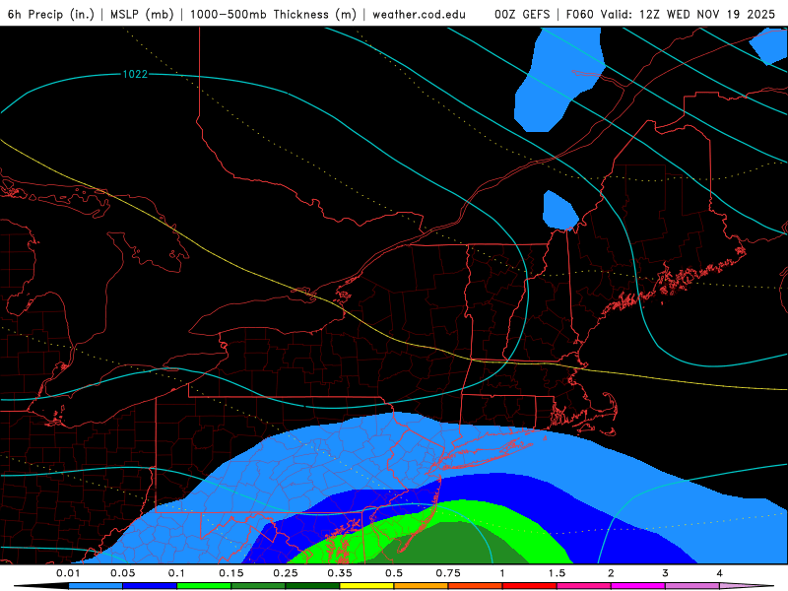
Task: Click the hot pink 1.5 legend swatch
Action: [x=584, y=586]
